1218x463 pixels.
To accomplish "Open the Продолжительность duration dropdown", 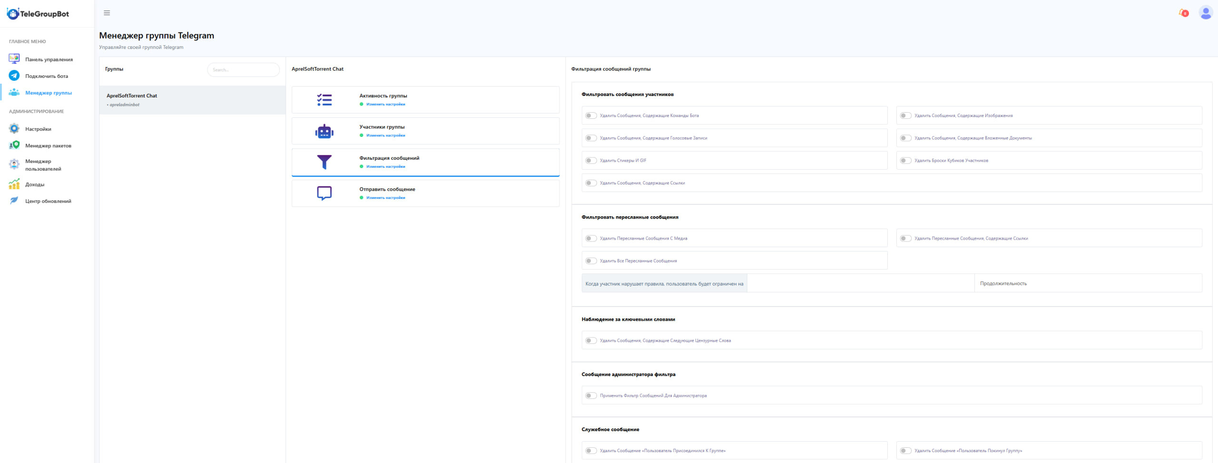I will coord(1088,283).
